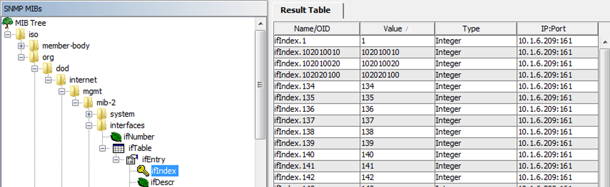
Task: Select the ifIndex.102010020 cell
Action: pos(317,64)
